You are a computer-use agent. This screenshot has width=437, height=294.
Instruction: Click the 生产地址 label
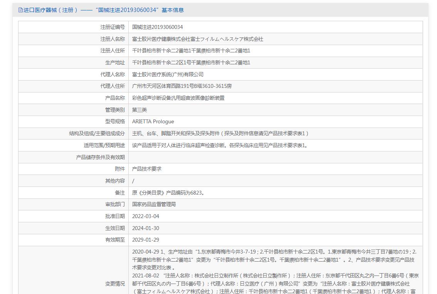(115, 63)
